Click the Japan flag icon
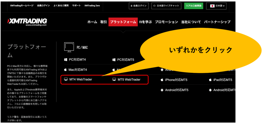The image size is (263, 124). click(212, 6)
